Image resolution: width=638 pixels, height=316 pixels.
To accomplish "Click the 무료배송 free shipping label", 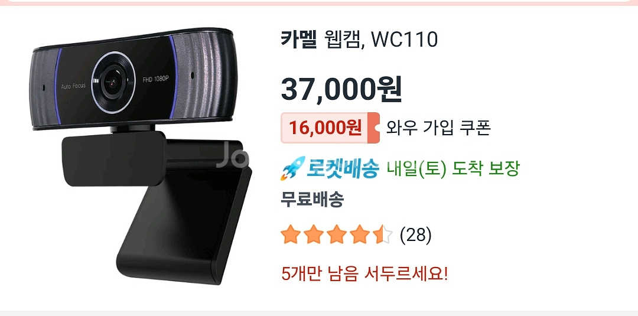I will click(313, 200).
